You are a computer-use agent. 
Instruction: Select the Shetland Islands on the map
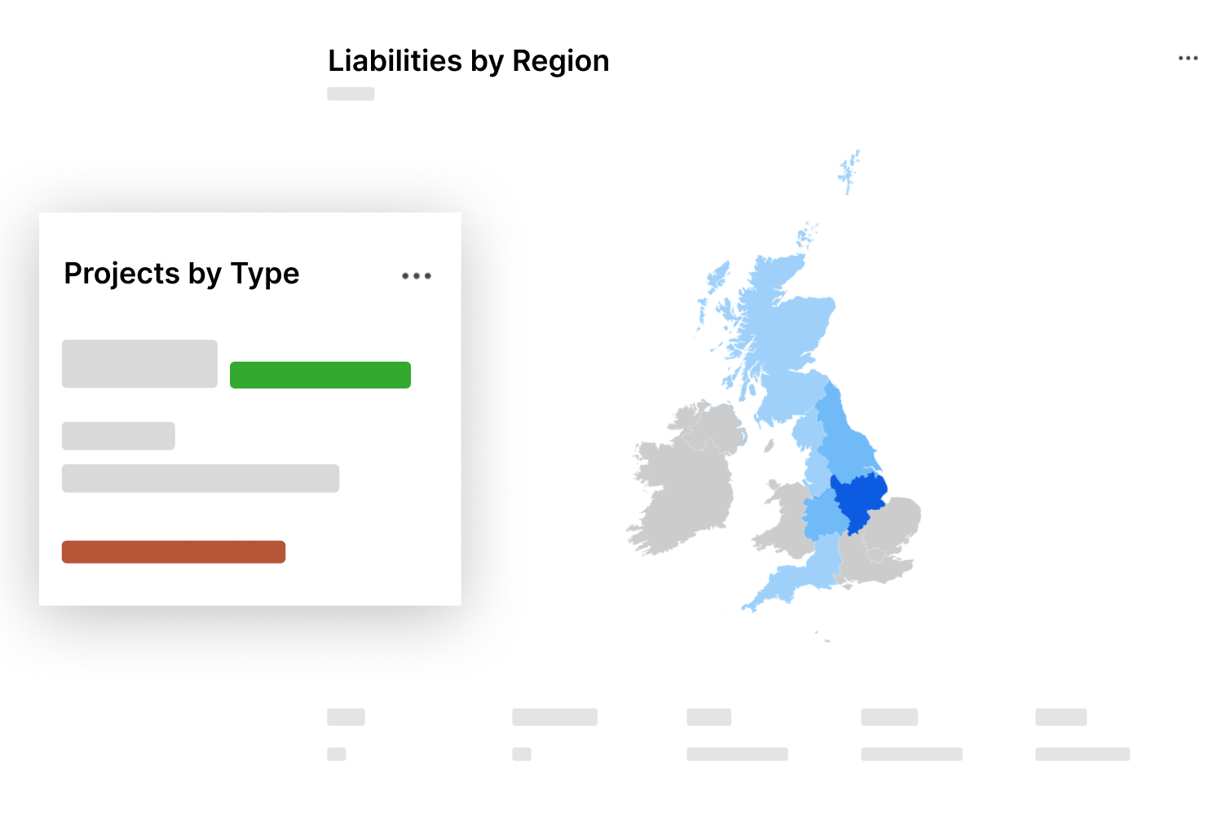pyautogui.click(x=849, y=171)
